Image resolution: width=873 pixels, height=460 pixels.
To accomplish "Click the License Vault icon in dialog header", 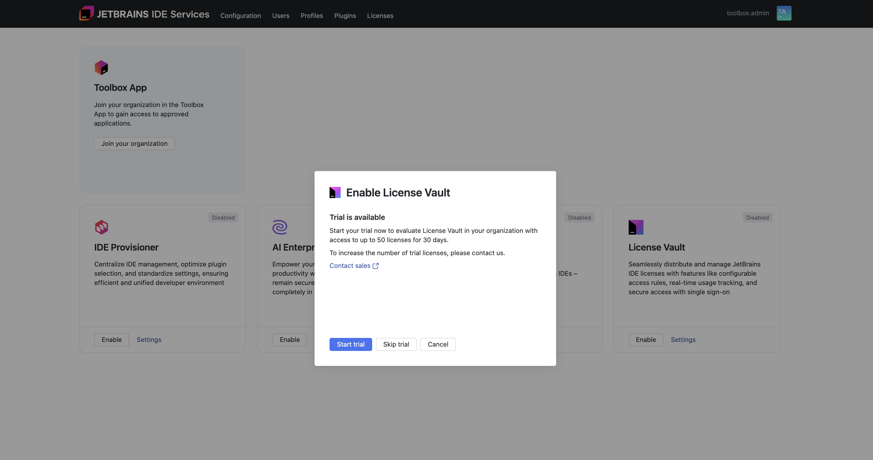I will pyautogui.click(x=335, y=192).
